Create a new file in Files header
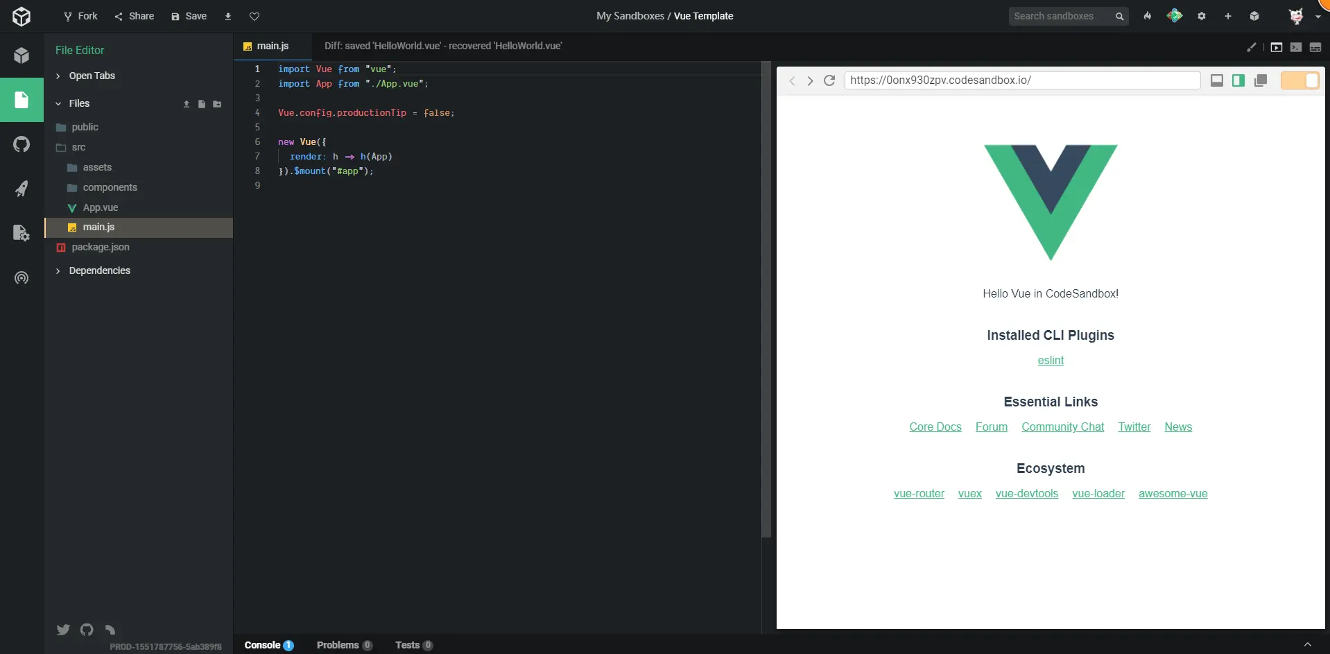The height and width of the screenshot is (654, 1330). [x=201, y=104]
